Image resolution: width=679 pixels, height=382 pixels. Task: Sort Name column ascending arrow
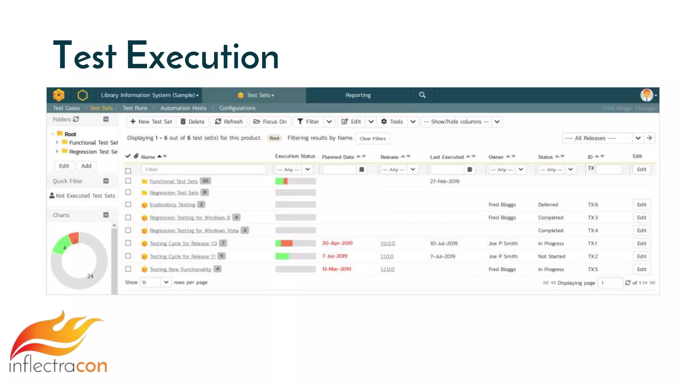(159, 156)
